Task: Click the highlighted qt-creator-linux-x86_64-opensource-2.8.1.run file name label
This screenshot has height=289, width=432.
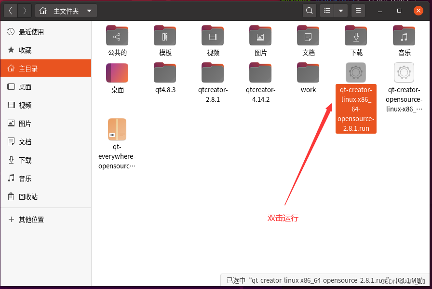Action: click(x=356, y=109)
